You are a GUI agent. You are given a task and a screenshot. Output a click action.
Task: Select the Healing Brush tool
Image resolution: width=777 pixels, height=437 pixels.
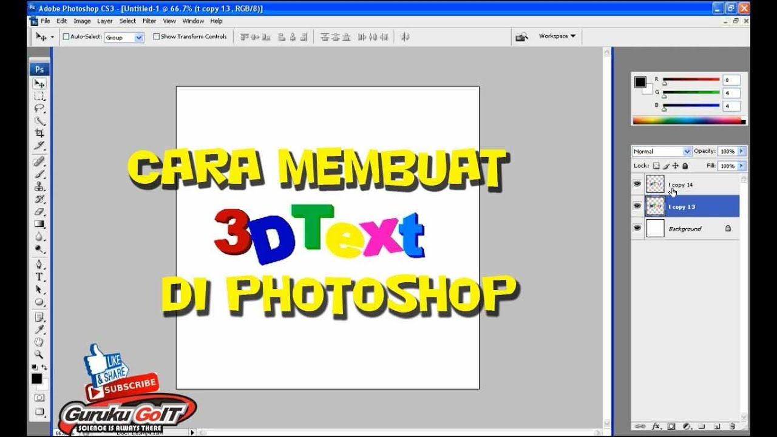(39, 162)
